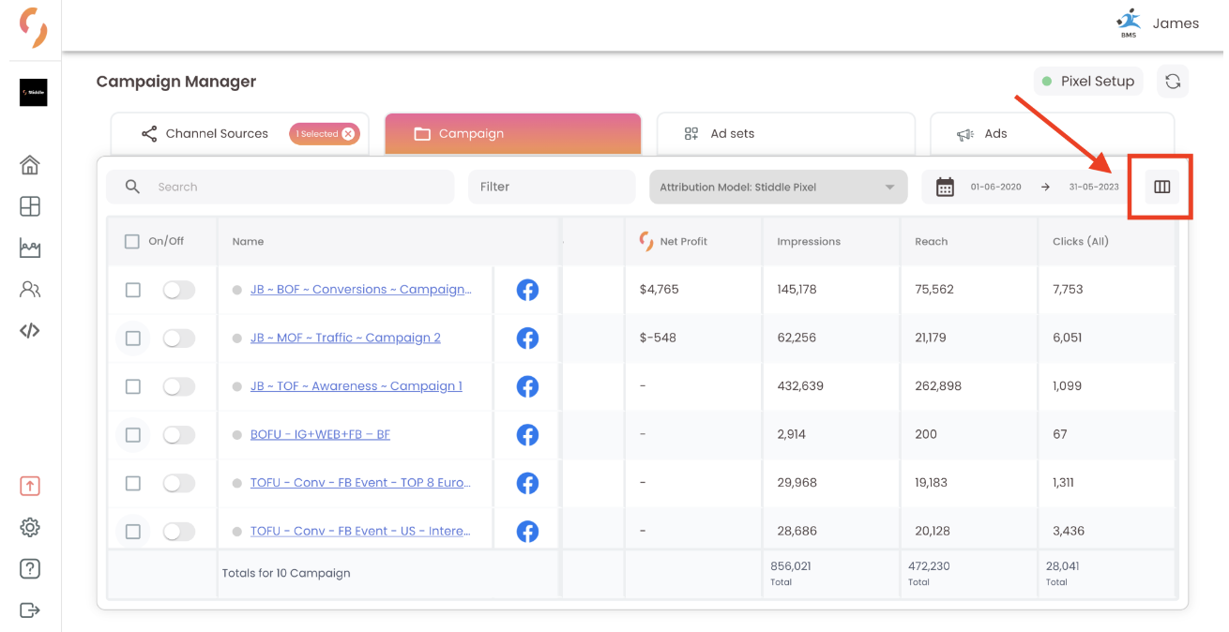Screen dimensions: 1229x632
Task: Open JB ~ TOF ~ Awareness ~ Campaign 1 link
Action: (x=357, y=386)
